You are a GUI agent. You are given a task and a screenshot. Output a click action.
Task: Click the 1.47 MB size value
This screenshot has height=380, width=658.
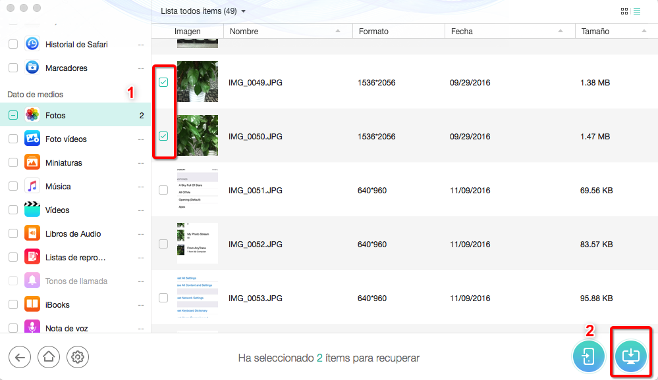595,137
